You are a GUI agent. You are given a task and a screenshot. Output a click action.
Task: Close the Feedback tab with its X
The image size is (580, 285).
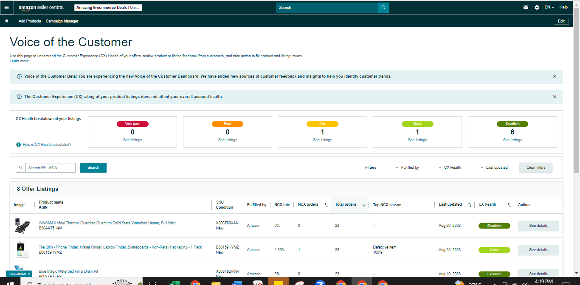click(29, 274)
